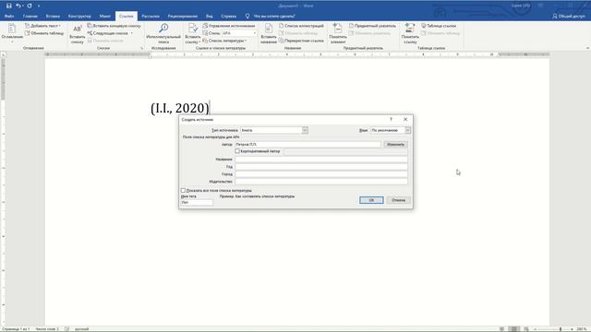Confirm the dialog with ОК

tap(371, 200)
